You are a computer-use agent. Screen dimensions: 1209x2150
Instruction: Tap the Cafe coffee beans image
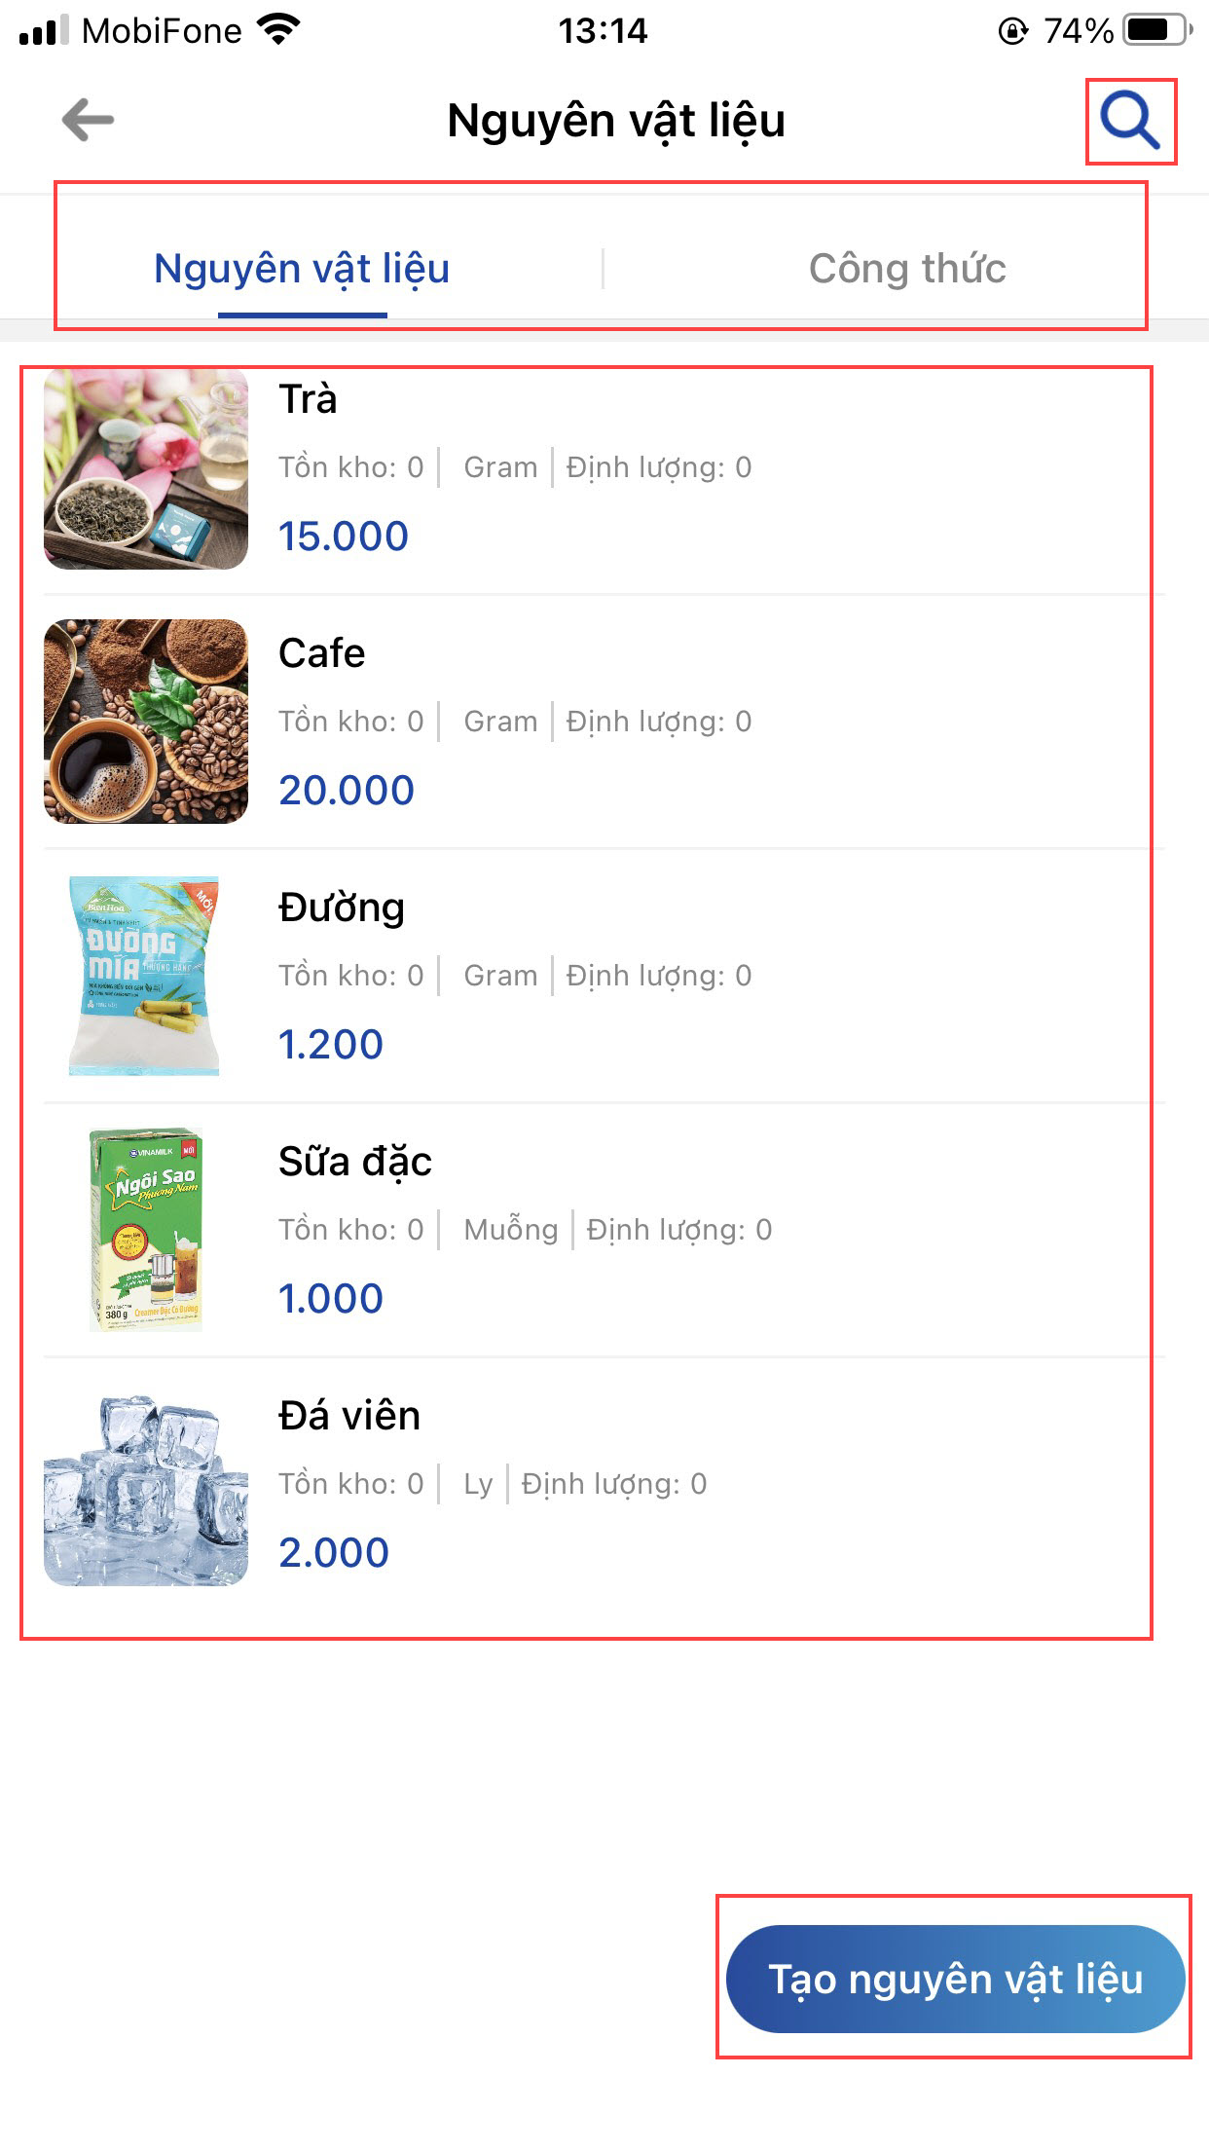pyautogui.click(x=146, y=722)
